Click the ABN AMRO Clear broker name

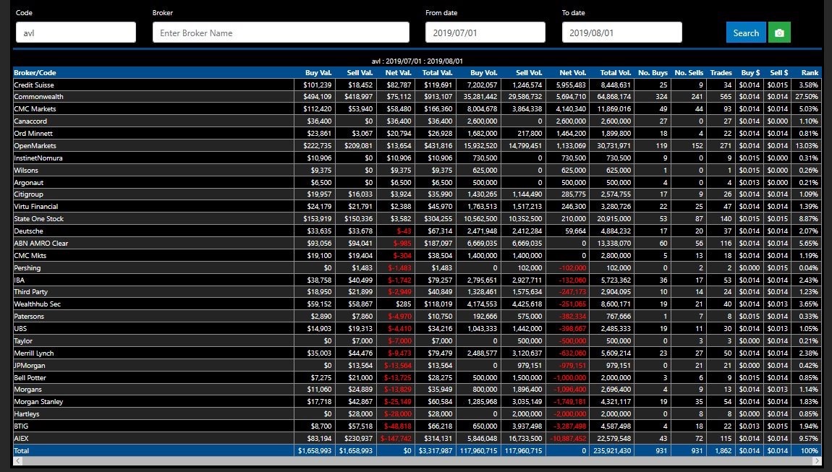41,244
